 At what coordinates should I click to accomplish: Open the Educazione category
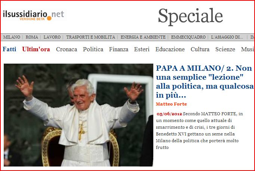coord(170,49)
